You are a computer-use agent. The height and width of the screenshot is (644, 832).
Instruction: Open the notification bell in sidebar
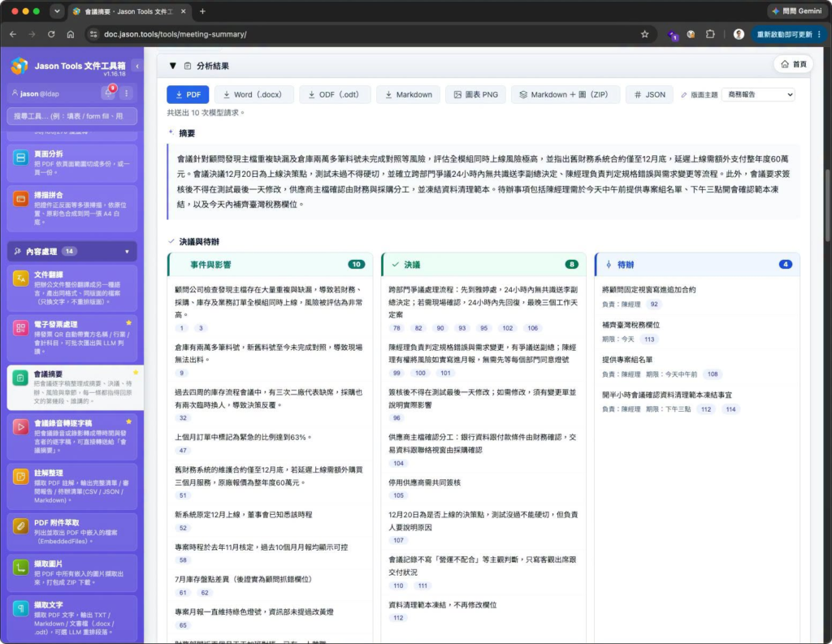click(109, 93)
